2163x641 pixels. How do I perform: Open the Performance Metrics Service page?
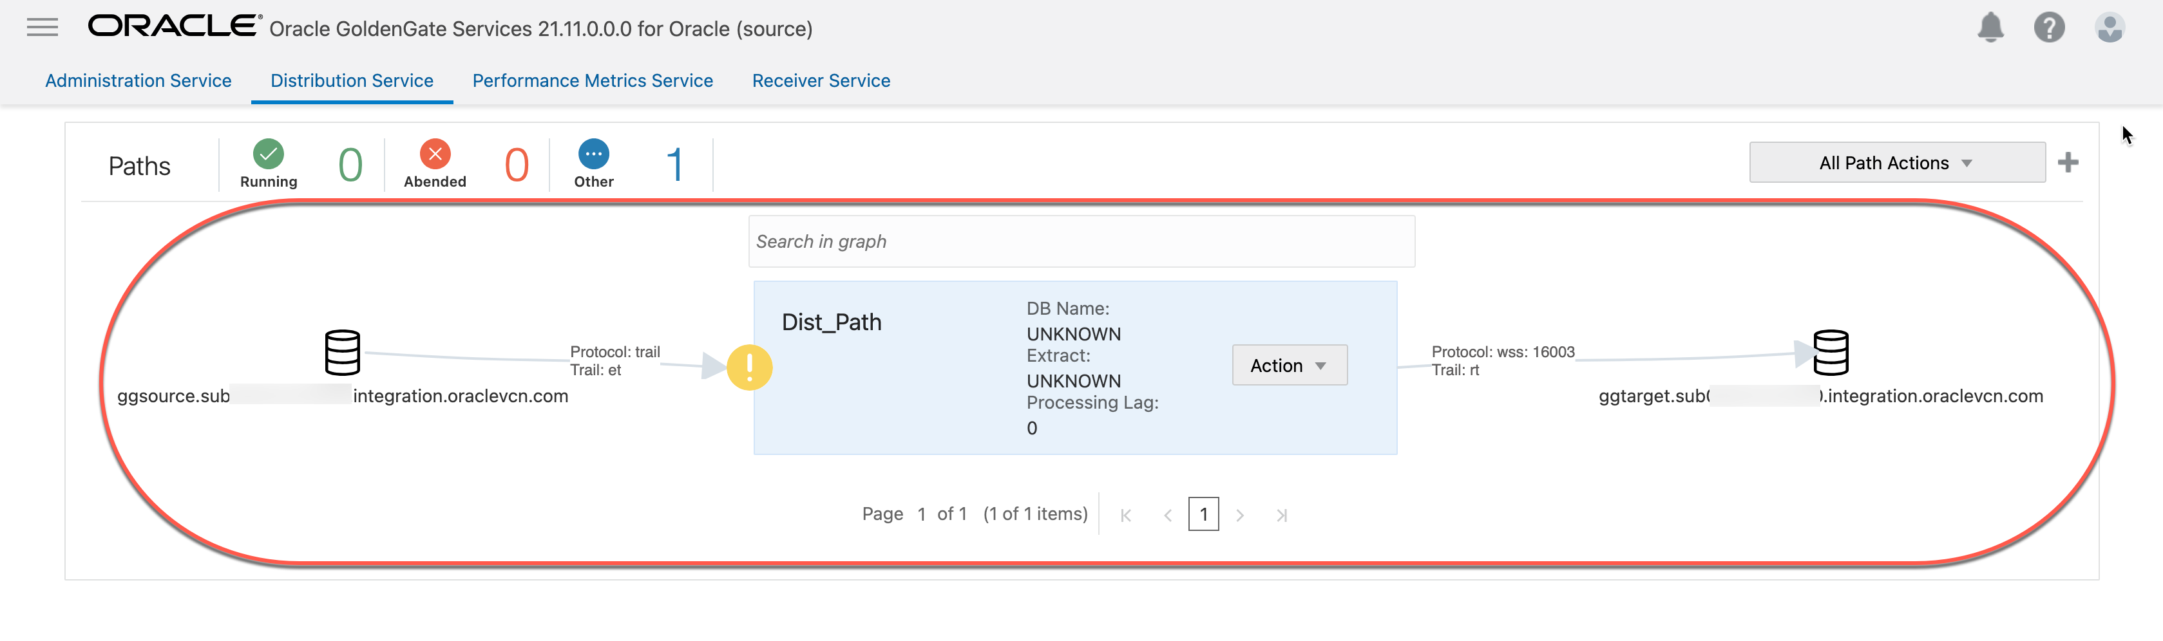(x=593, y=80)
